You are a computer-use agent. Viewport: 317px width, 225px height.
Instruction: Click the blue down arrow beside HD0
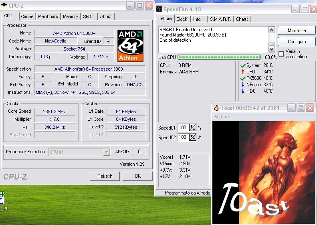[243, 91]
